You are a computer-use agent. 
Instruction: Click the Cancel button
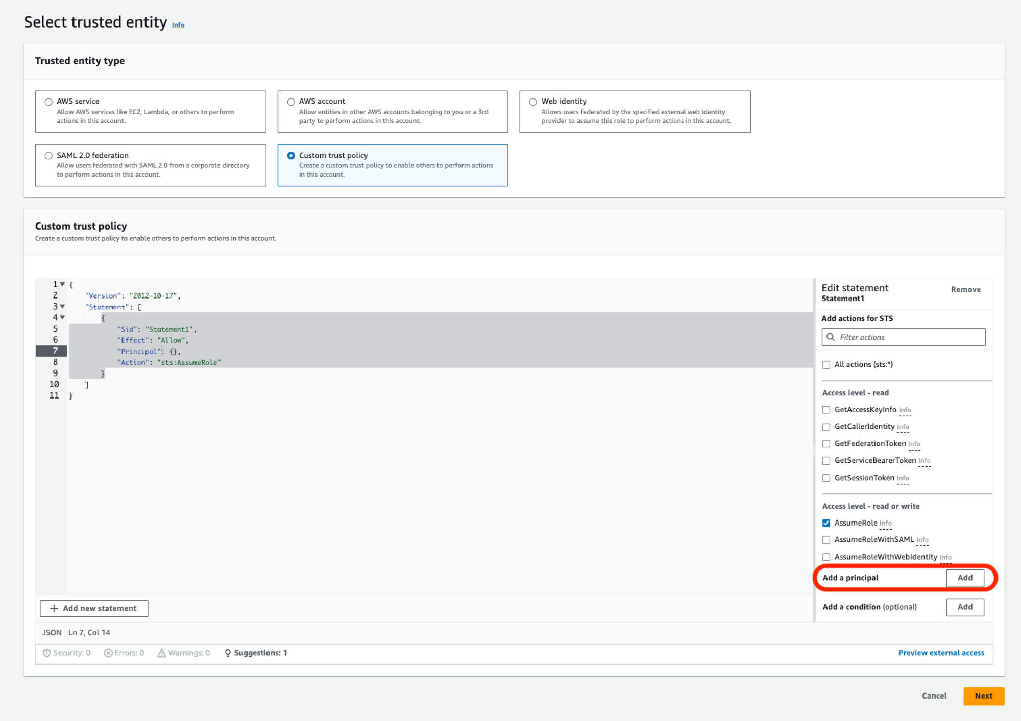click(934, 696)
